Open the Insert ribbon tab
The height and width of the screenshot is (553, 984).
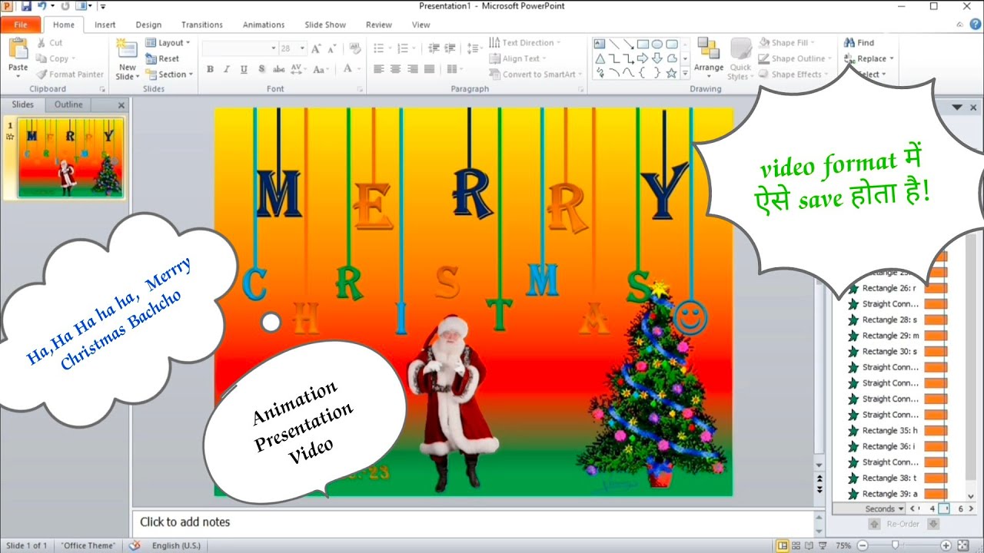click(x=105, y=25)
